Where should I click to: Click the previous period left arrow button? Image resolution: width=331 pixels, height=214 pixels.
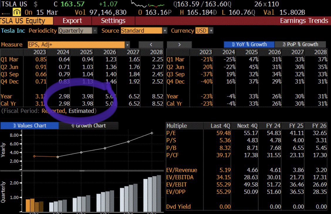pyautogui.click(x=151, y=45)
